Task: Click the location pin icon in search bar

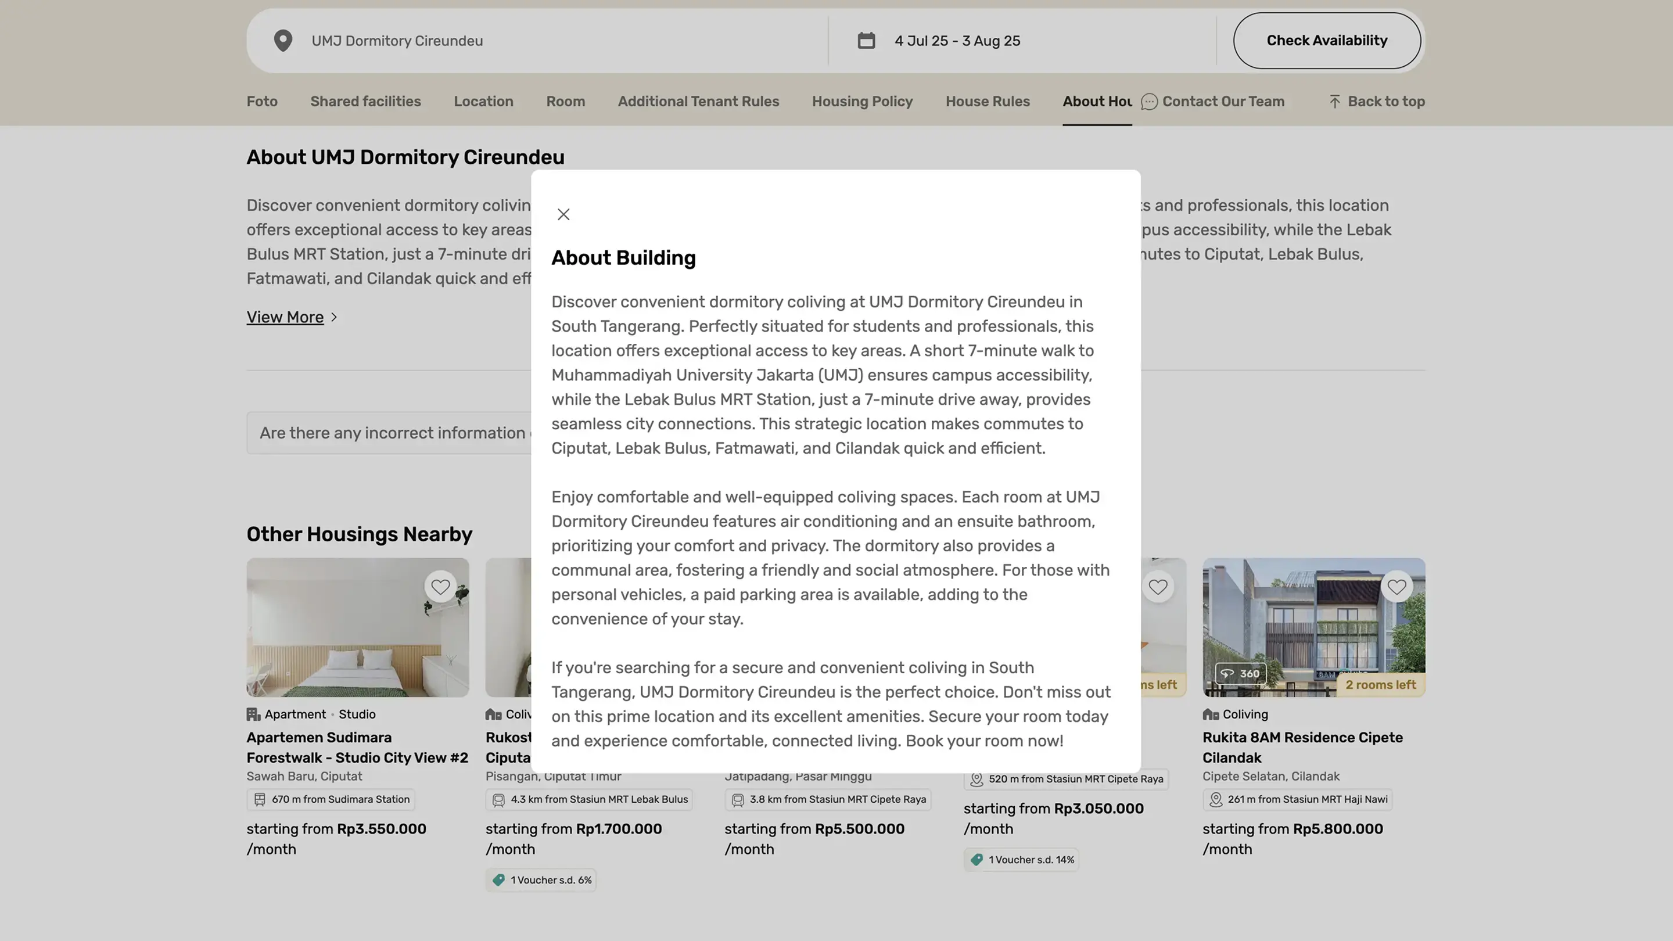Action: pos(282,40)
